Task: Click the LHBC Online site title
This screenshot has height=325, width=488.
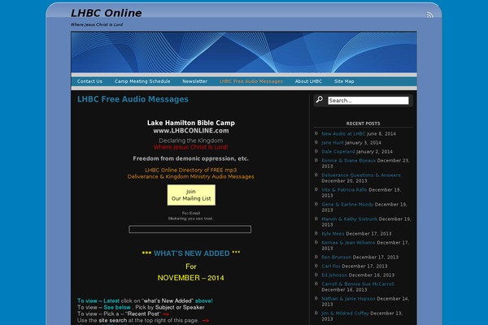Action: (106, 13)
